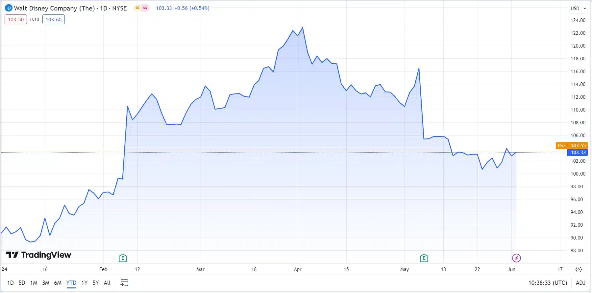592x293 pixels.
Task: Click the 100.00 price axis label
Action: [578, 174]
